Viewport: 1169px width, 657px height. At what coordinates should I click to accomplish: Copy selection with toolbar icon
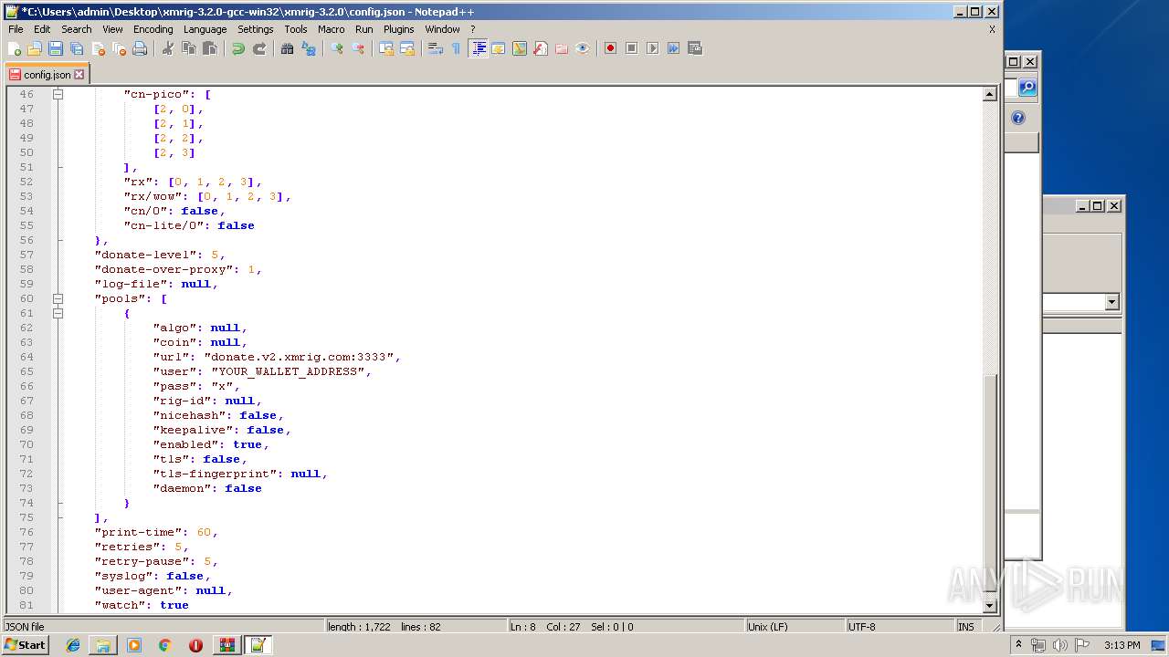pyautogui.click(x=189, y=48)
